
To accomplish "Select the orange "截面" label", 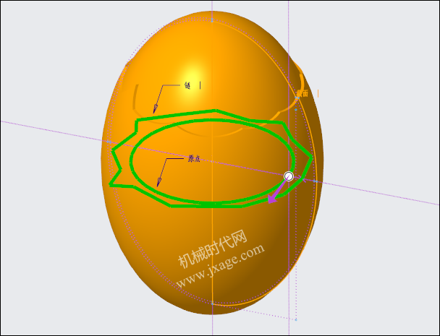I will 302,93.
